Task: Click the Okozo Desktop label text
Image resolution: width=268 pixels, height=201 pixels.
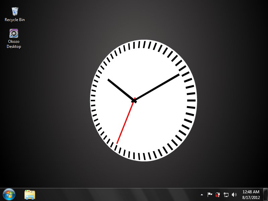Action: click(14, 44)
